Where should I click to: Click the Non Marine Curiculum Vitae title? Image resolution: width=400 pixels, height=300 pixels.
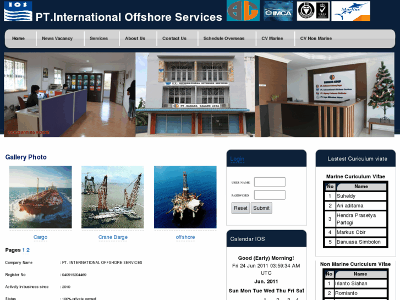click(x=355, y=264)
